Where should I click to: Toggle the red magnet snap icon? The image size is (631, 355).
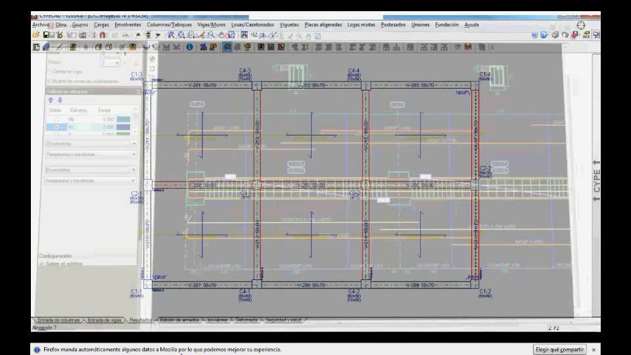point(103,35)
